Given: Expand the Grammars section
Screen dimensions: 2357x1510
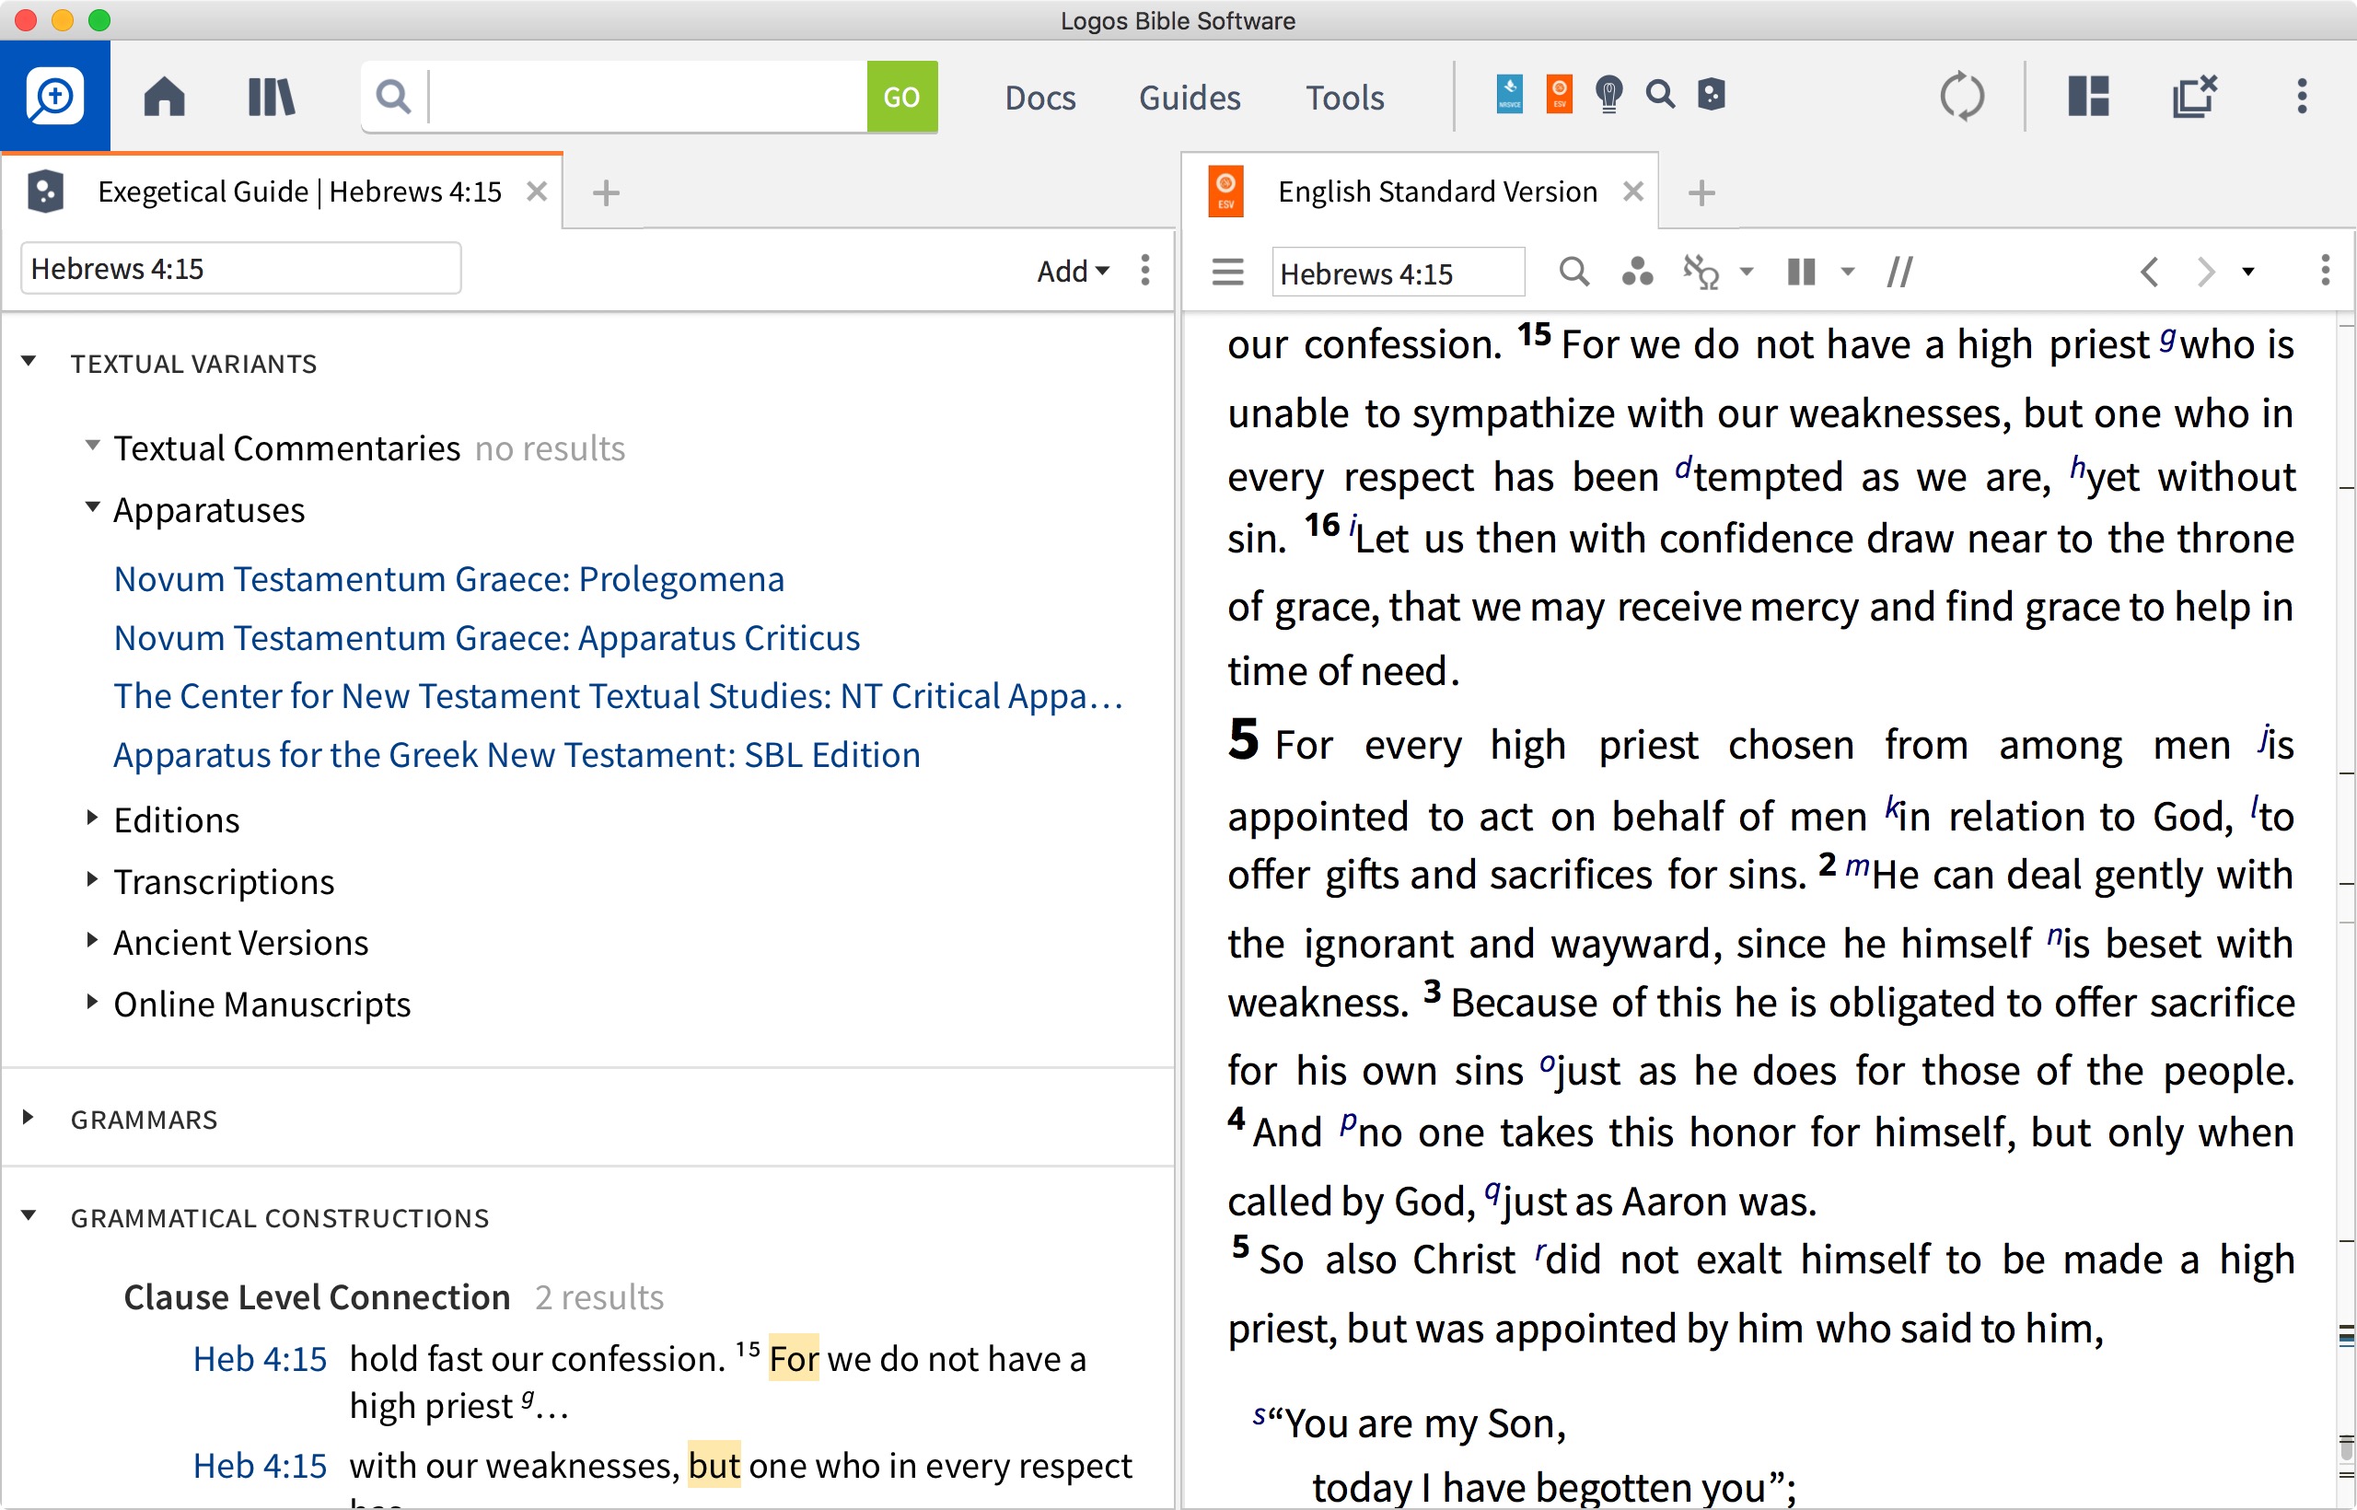Looking at the screenshot, I should pyautogui.click(x=29, y=1118).
